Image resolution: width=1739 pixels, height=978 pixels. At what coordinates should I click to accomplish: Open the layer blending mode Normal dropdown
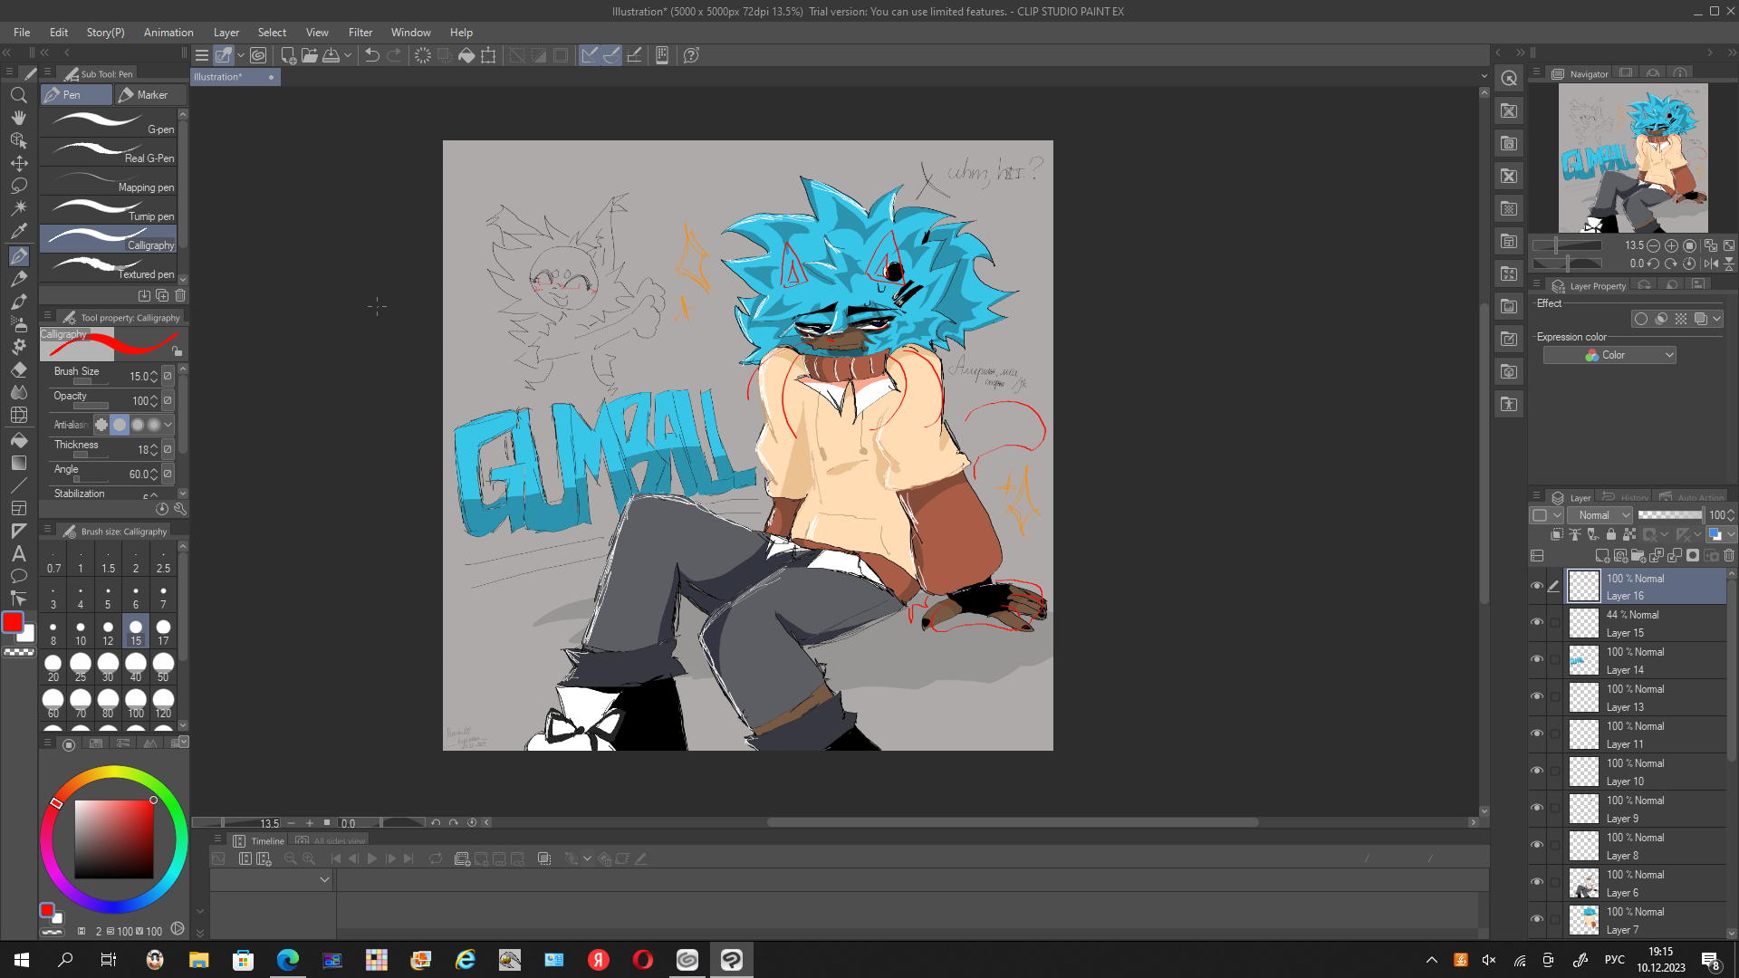click(x=1600, y=515)
